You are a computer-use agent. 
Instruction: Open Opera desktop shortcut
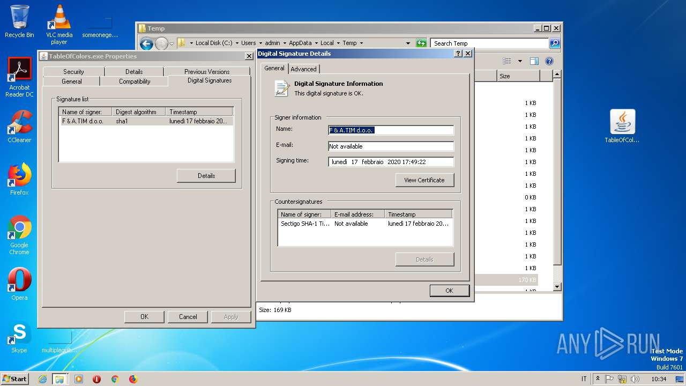[x=19, y=284]
